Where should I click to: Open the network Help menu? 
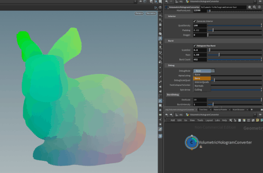pos(224,120)
